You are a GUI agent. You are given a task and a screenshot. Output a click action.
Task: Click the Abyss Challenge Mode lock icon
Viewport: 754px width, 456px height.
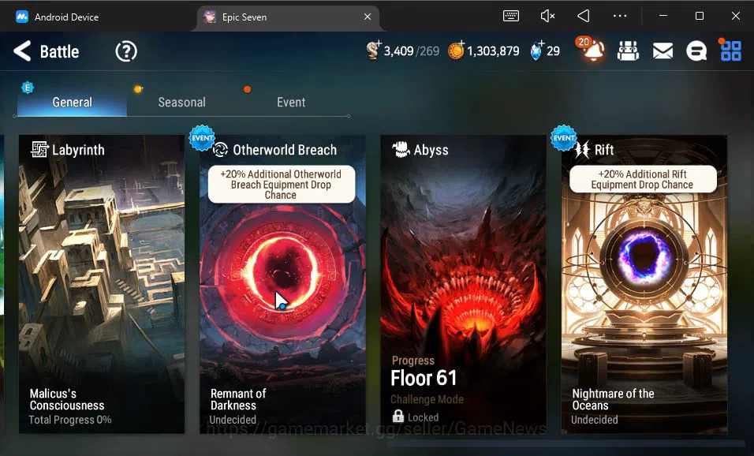398,416
